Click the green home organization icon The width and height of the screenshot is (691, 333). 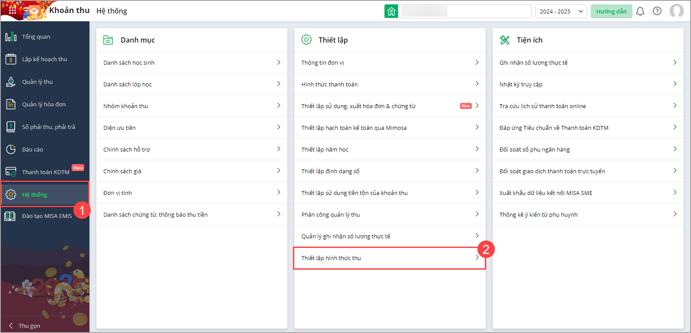391,11
